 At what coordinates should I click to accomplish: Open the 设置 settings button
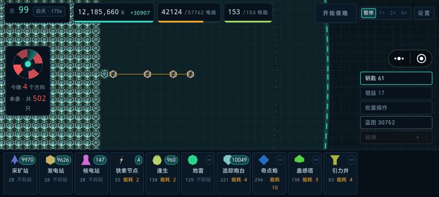(x=424, y=13)
